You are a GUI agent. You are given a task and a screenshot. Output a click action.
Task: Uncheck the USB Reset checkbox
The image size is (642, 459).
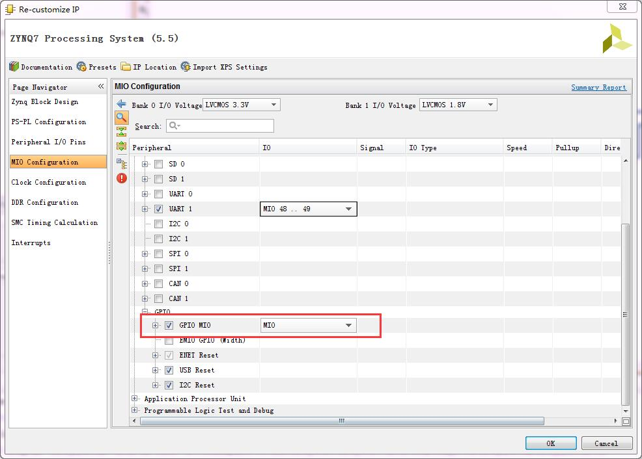coord(169,371)
